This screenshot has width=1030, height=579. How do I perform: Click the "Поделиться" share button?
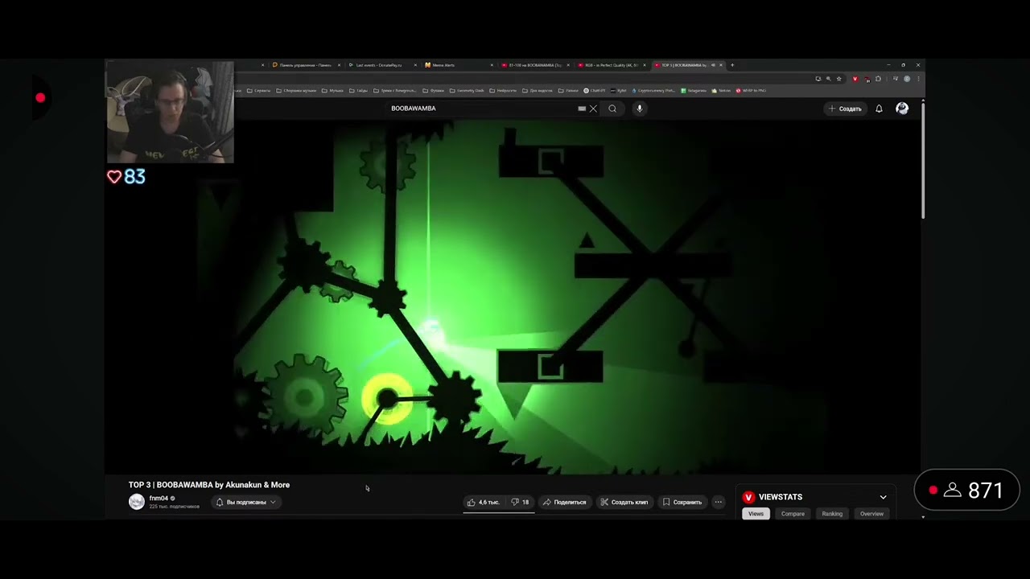[565, 503]
